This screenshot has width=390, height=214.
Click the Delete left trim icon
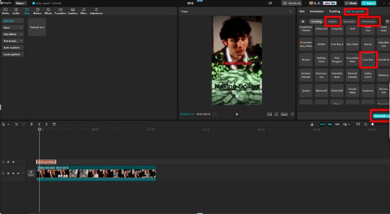click(x=39, y=124)
